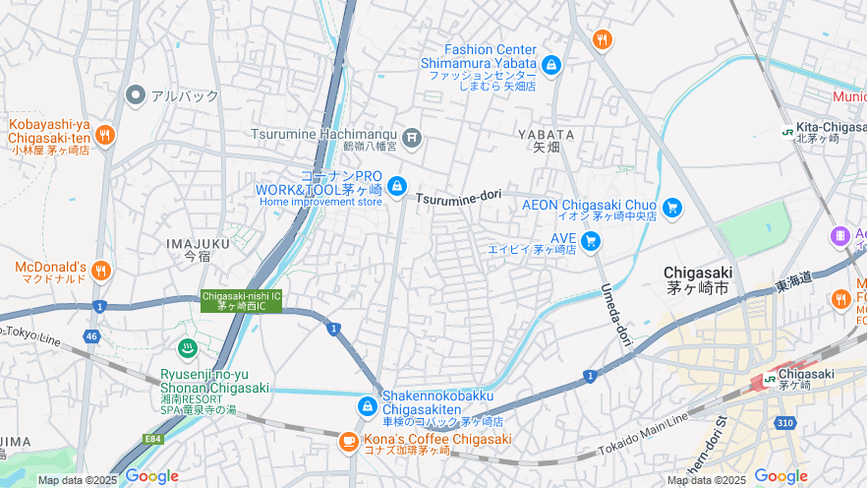Select the Kona's Coffee Chigasaki cup icon
The image size is (867, 488).
point(348,442)
